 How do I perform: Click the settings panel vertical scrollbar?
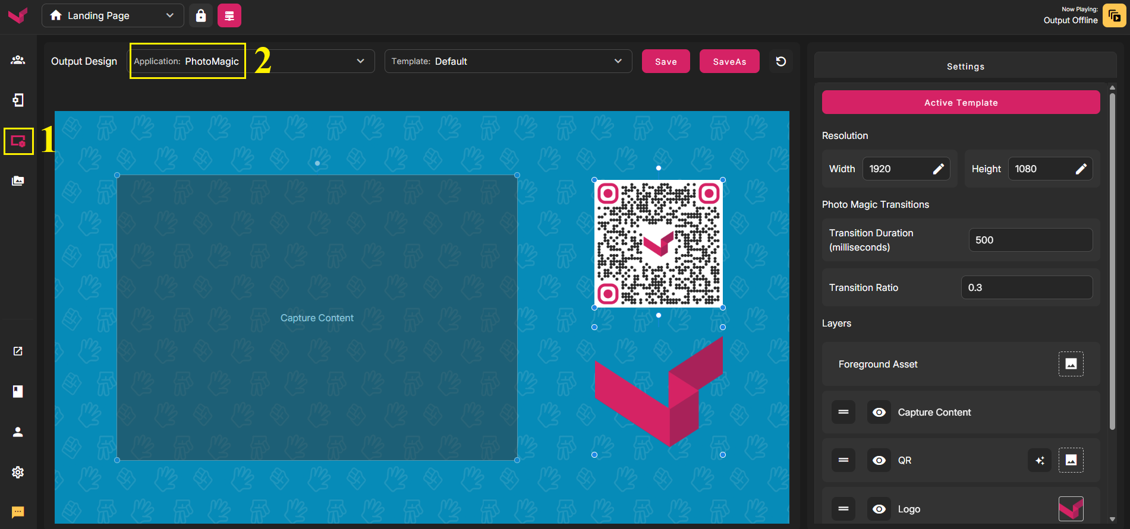click(1112, 261)
